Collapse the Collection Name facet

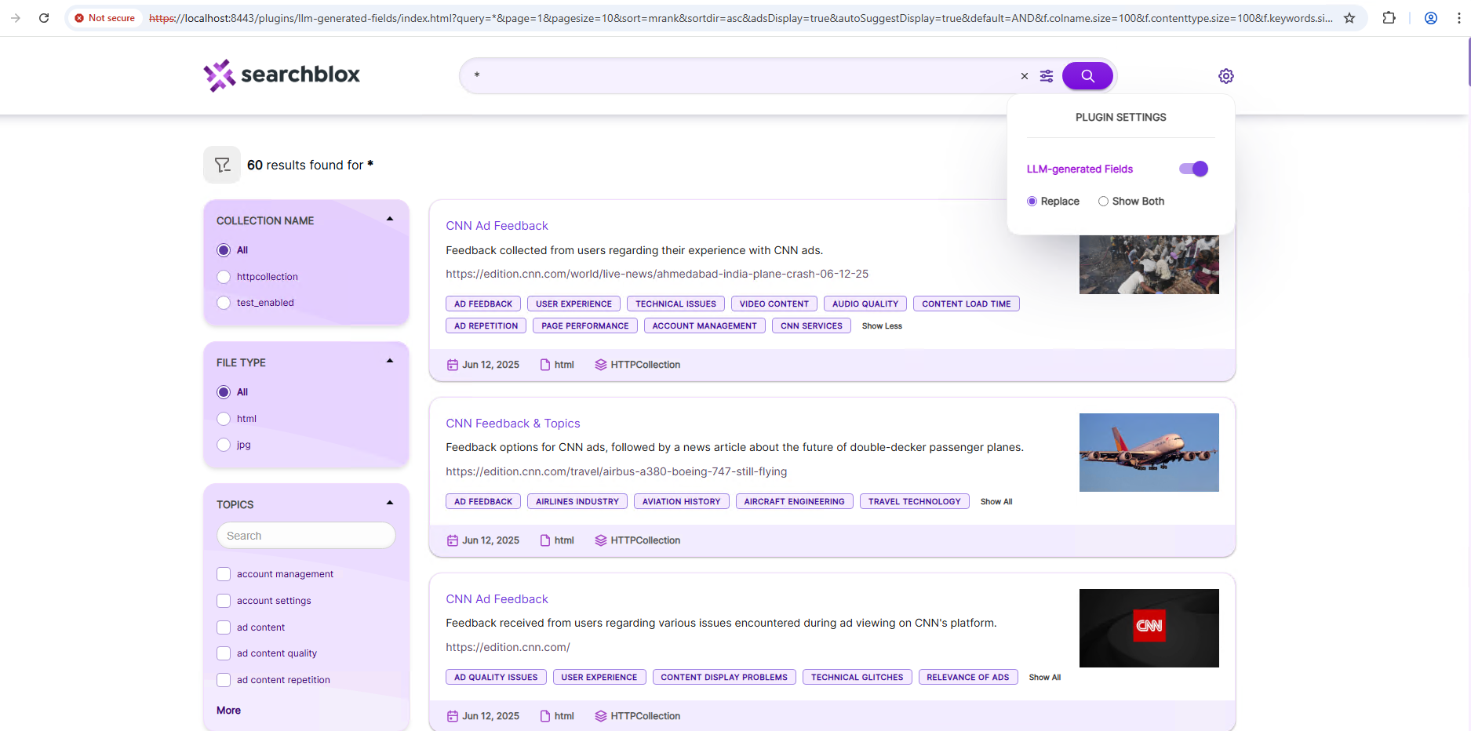point(390,219)
